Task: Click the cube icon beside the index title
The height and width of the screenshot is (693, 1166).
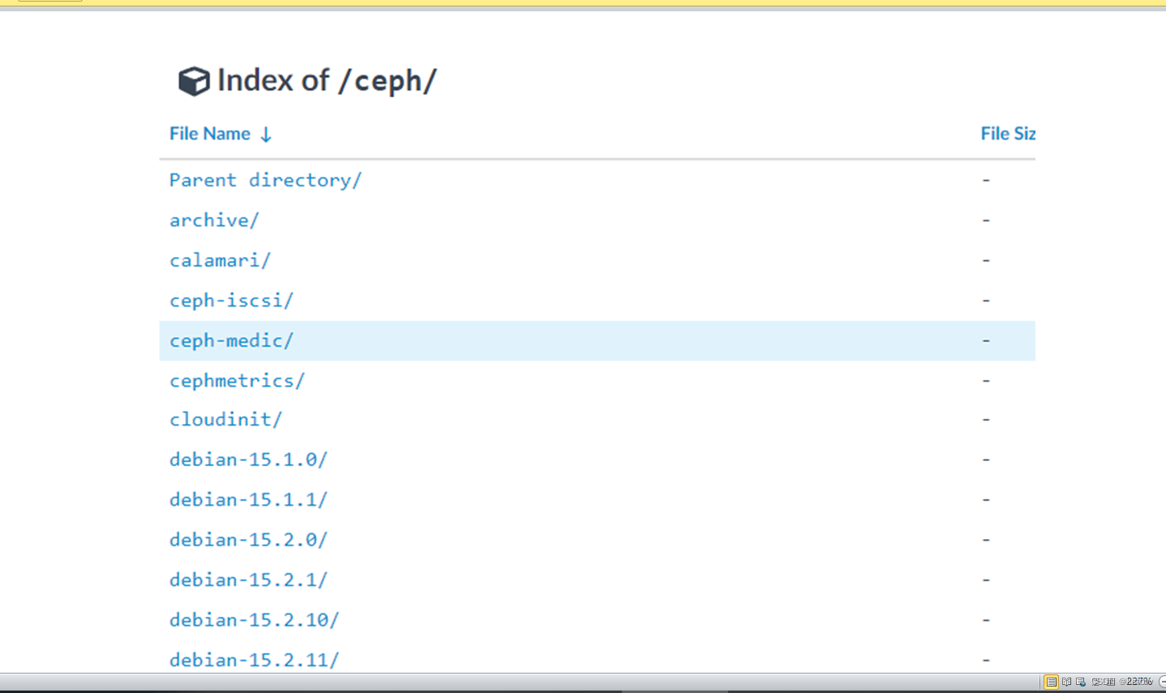Action: (x=194, y=81)
